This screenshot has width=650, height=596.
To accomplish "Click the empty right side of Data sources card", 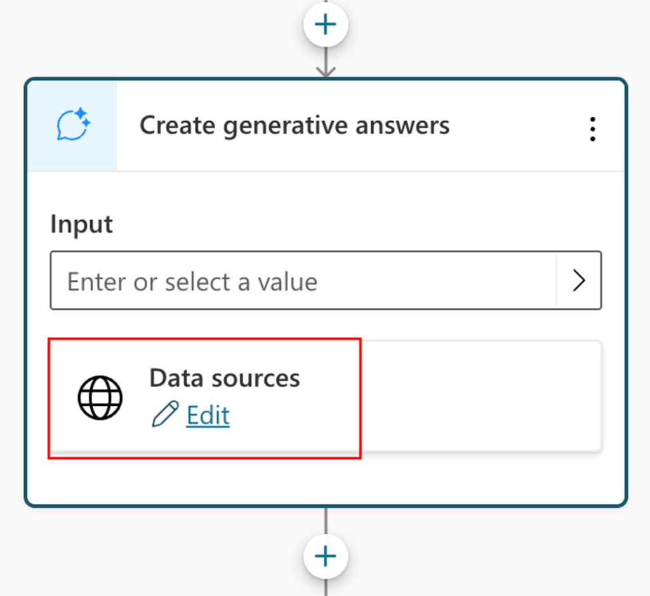I will (481, 396).
